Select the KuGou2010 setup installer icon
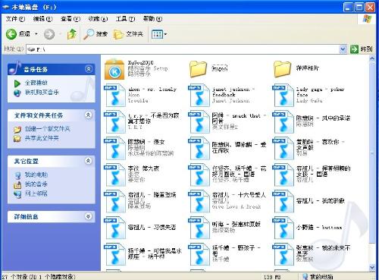This screenshot has width=379, height=280. click(x=114, y=69)
